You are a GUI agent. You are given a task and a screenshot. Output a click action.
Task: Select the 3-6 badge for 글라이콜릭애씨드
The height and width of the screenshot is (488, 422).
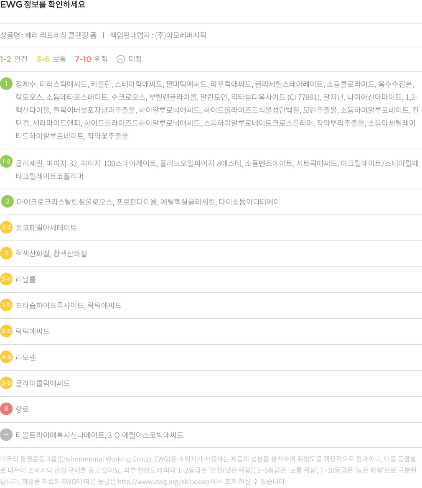(x=6, y=383)
